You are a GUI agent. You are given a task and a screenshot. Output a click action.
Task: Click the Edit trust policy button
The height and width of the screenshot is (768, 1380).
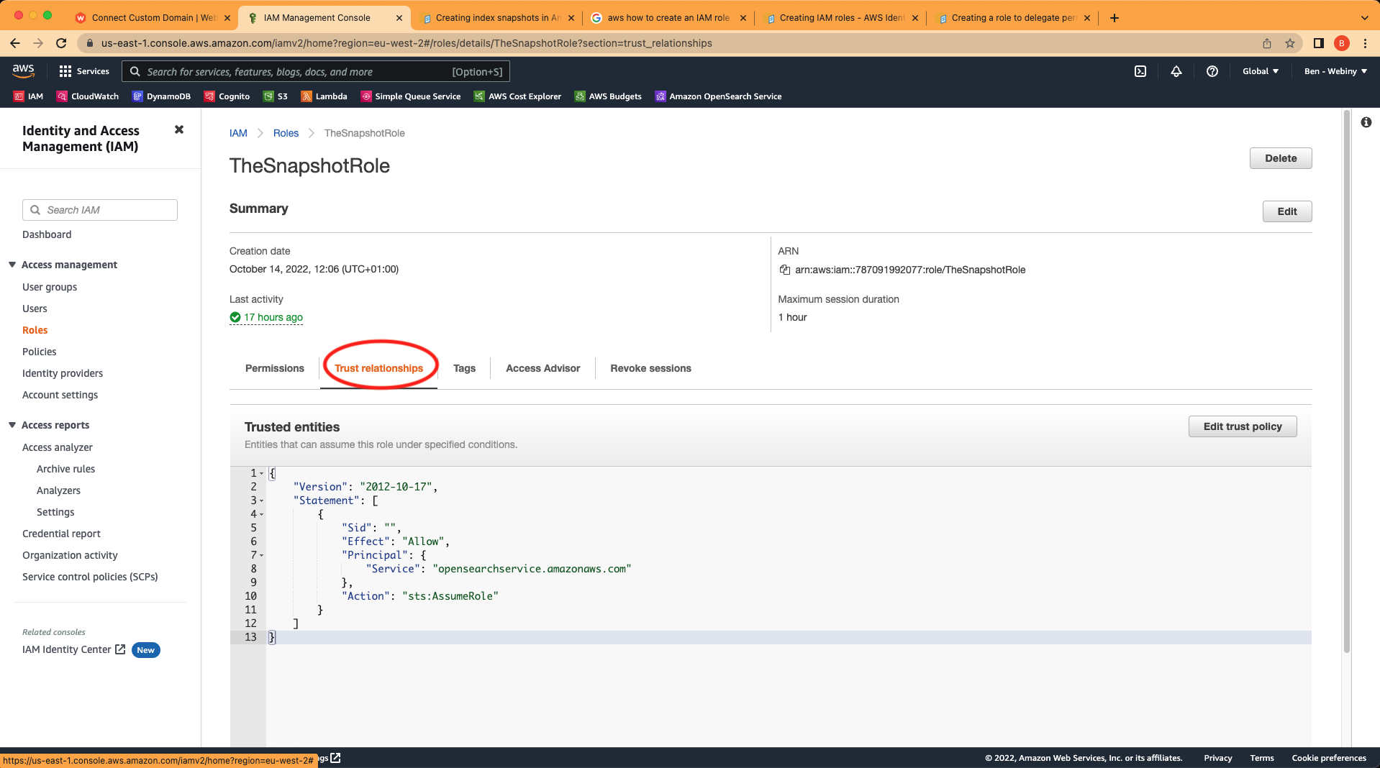point(1242,426)
